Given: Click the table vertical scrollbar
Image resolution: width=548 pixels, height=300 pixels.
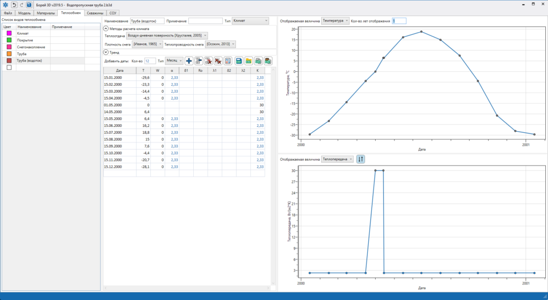Looking at the screenshot, I should point(273,177).
